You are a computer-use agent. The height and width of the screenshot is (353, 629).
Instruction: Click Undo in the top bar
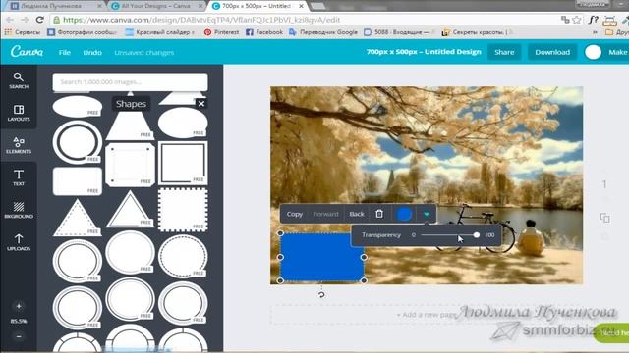92,52
